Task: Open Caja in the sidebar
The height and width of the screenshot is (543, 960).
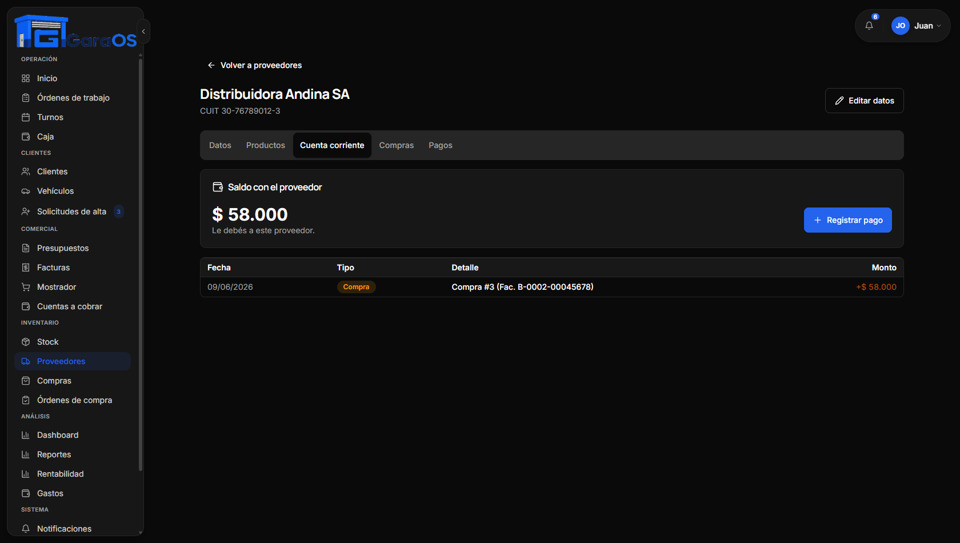Action: (73, 137)
